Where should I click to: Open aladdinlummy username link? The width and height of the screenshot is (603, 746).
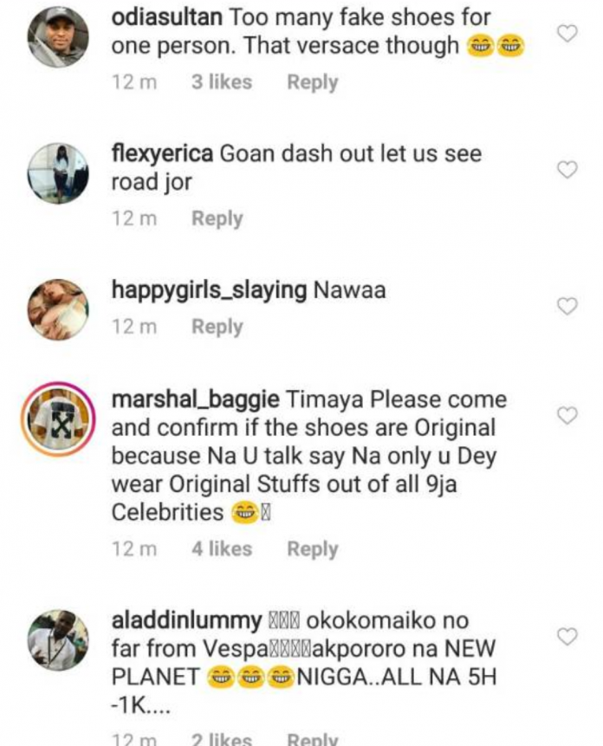tap(185, 621)
